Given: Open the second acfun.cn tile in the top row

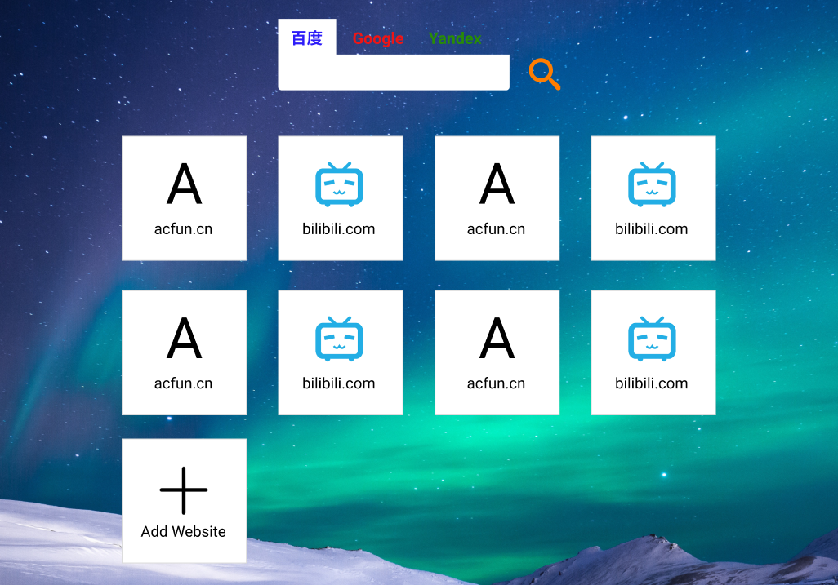Looking at the screenshot, I should coord(497,198).
